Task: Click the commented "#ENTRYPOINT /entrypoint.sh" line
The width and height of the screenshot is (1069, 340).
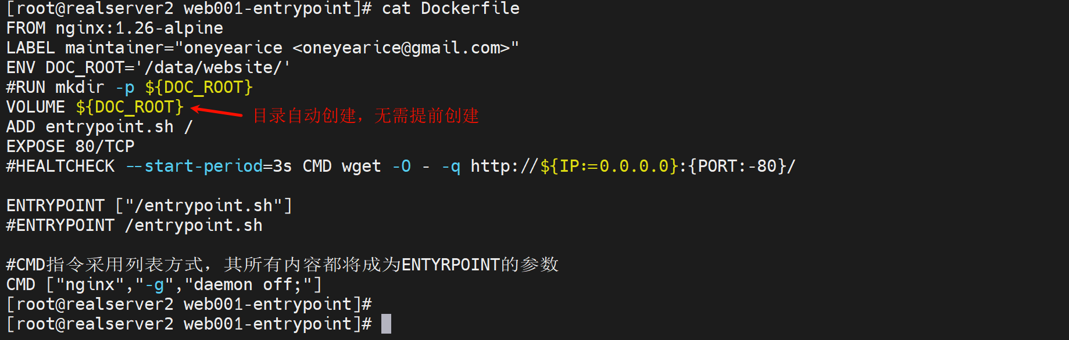Action: (134, 225)
